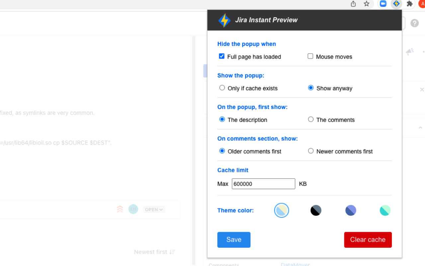Click the LH avatar on the issue row
Screen dimensions: 425x266
click(133, 209)
